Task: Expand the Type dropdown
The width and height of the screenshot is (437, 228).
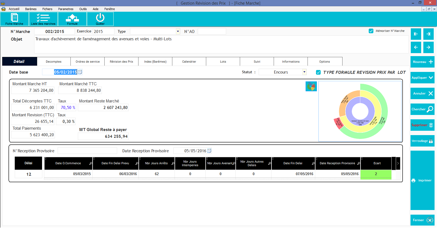Action: pyautogui.click(x=178, y=32)
